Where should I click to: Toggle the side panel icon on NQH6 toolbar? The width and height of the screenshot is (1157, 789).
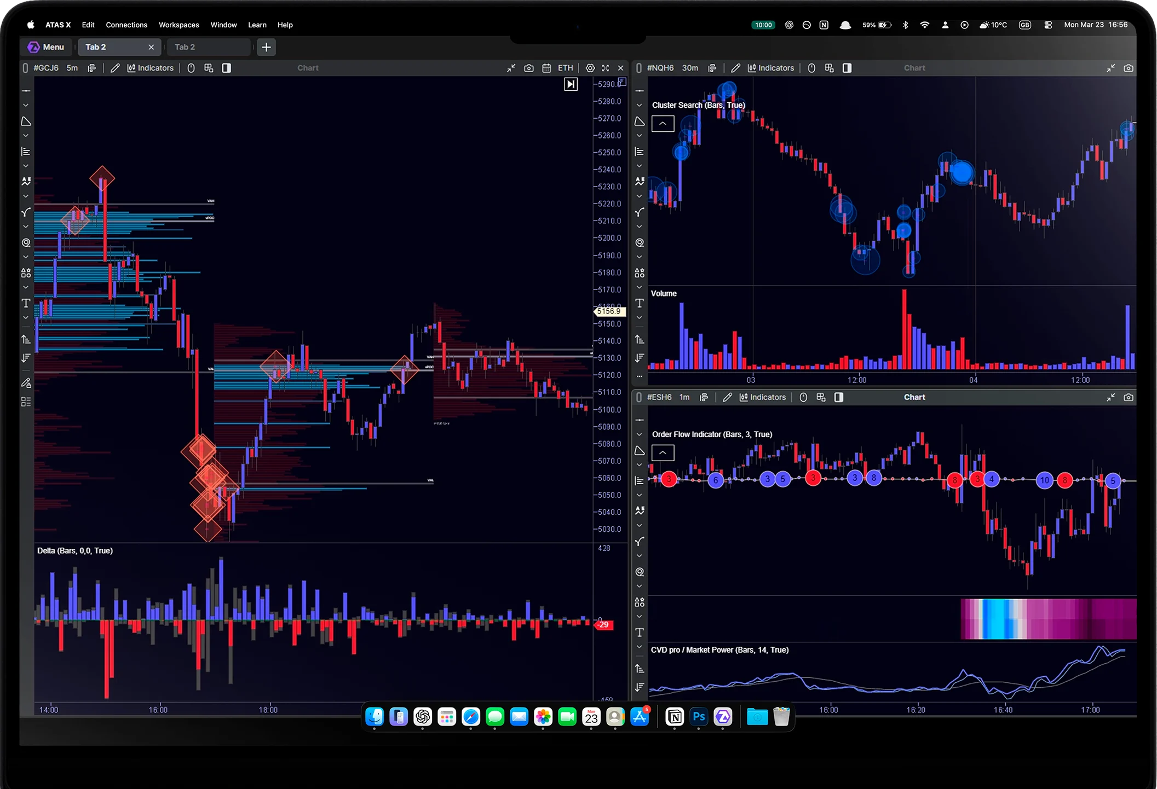847,68
